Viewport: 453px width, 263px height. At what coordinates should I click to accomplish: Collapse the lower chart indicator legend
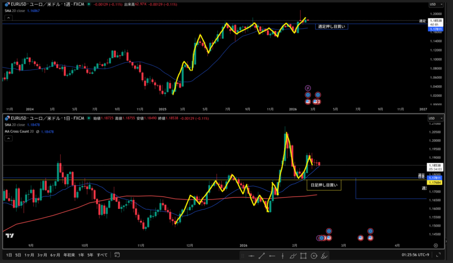[x=7, y=138]
